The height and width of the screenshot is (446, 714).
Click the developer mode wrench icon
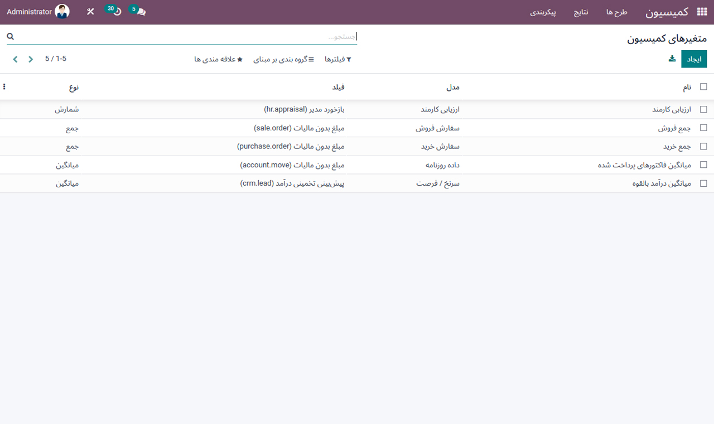point(90,11)
